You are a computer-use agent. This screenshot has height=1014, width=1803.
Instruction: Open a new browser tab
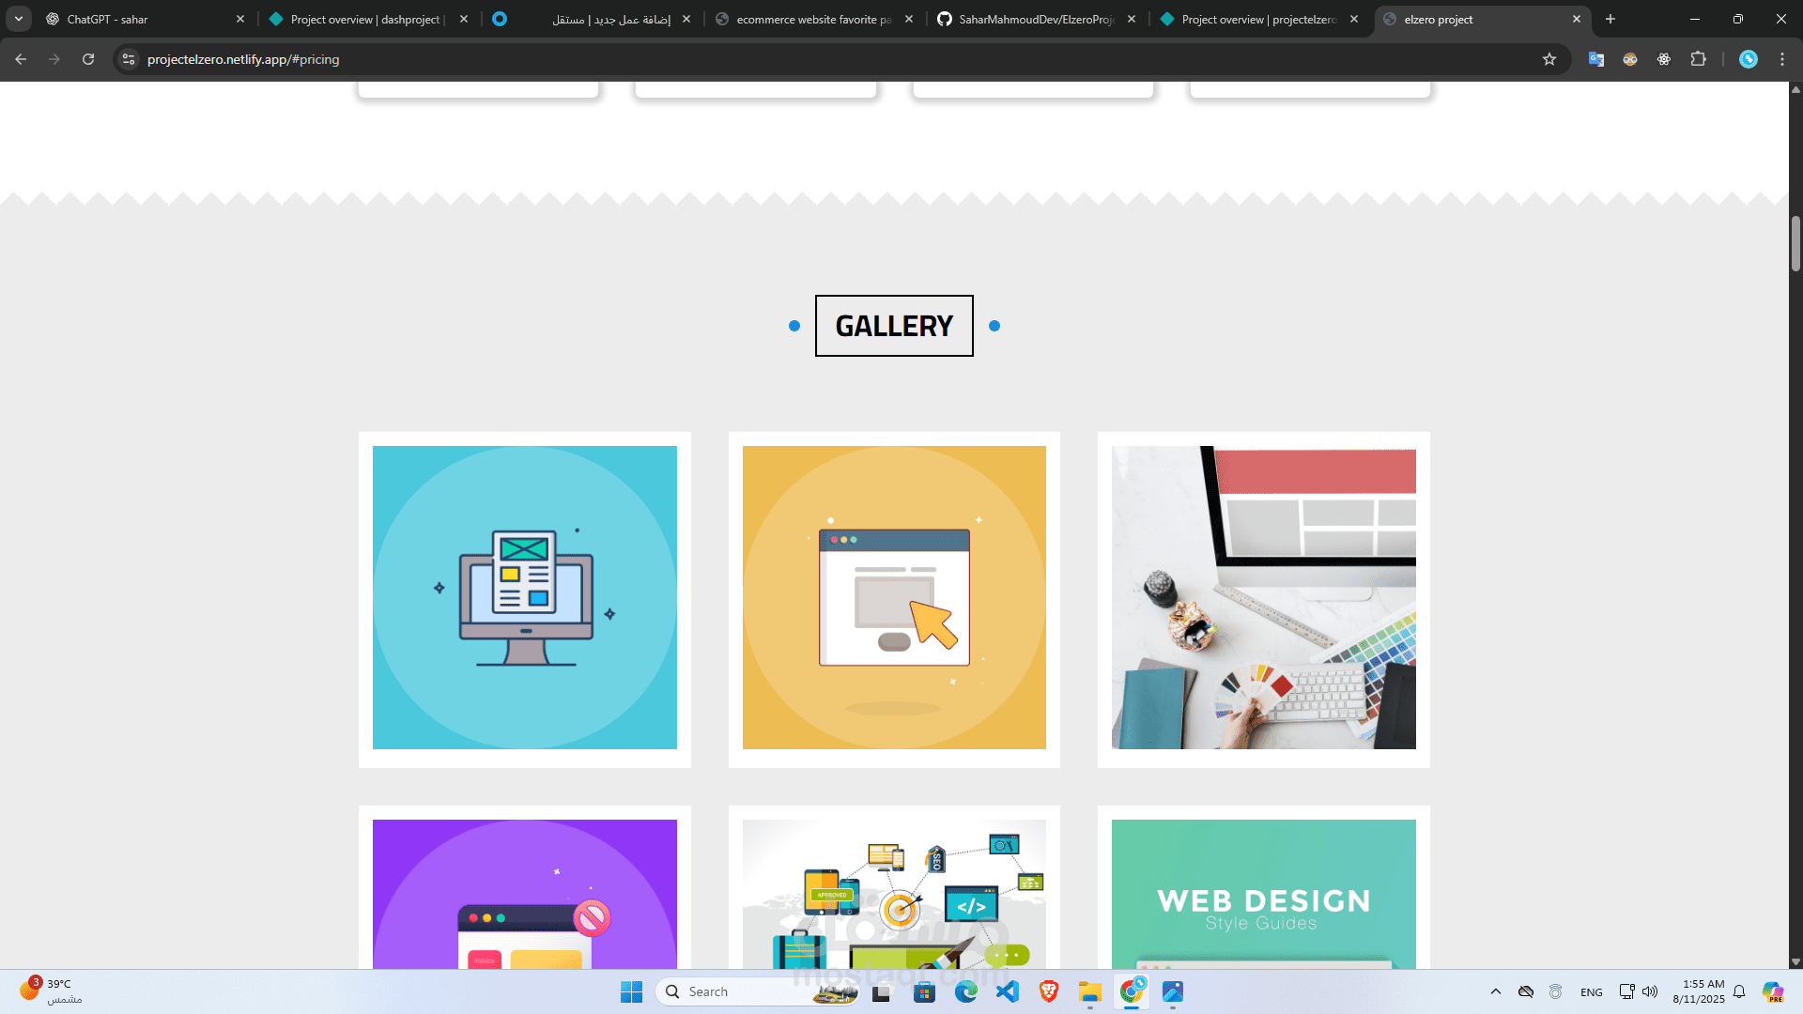1610,19
